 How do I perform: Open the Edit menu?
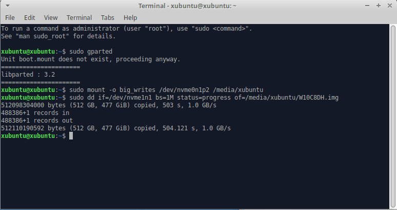(29, 18)
